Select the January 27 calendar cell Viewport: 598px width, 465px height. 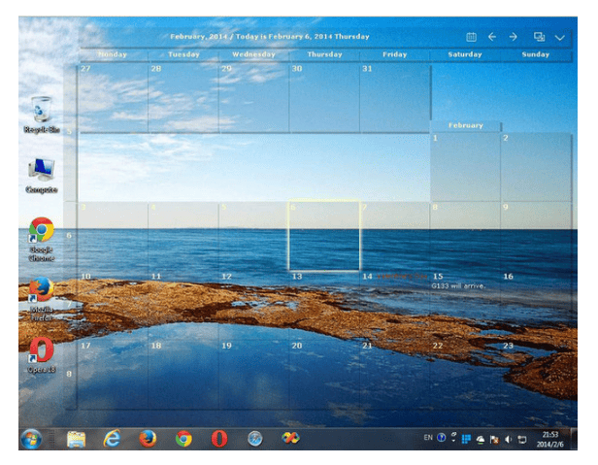pos(113,98)
